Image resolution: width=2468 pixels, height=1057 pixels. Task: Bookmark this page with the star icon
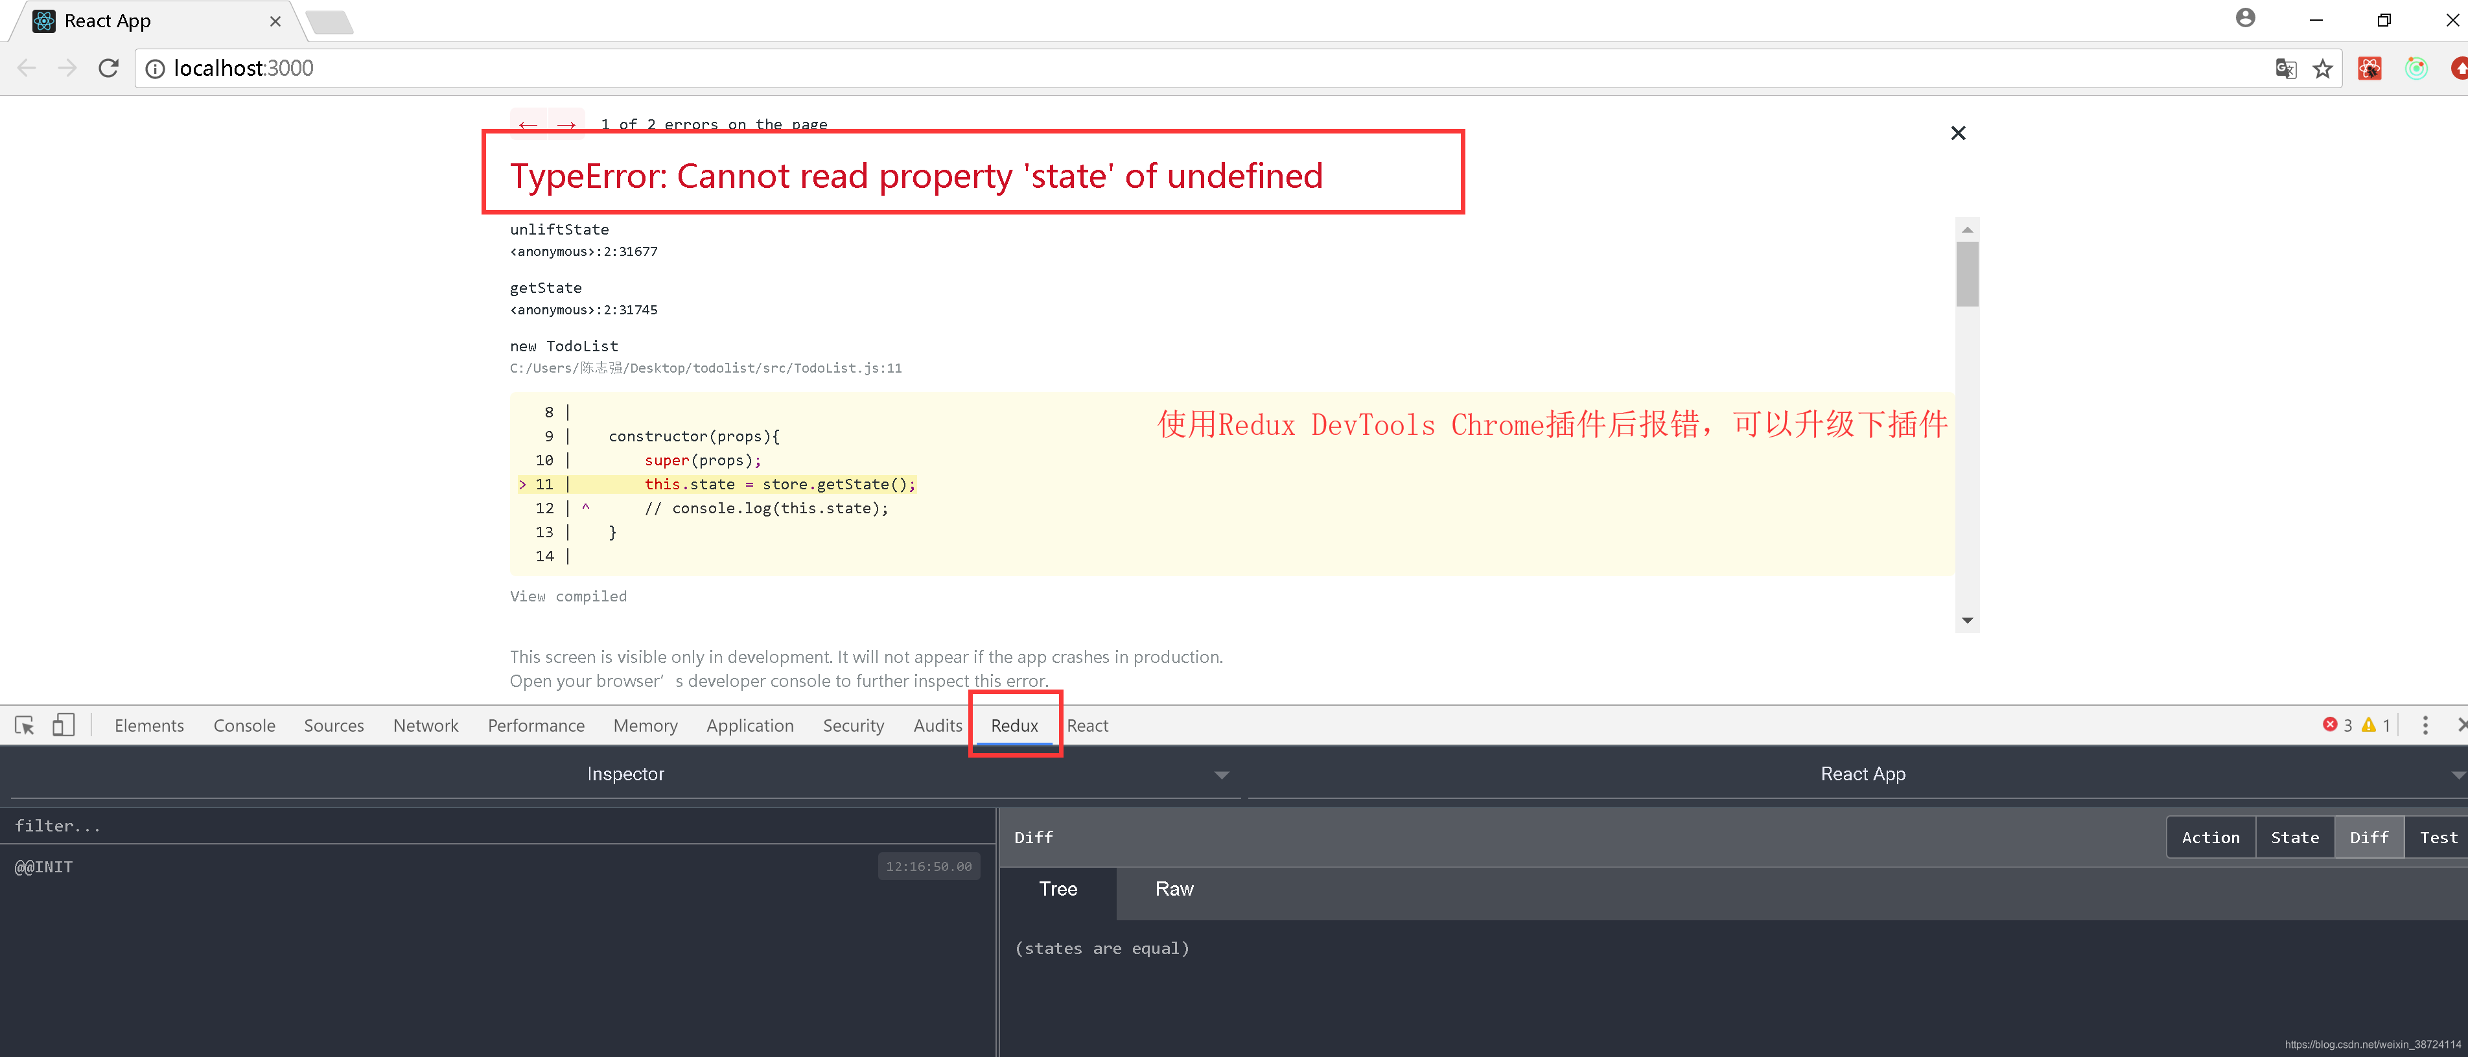(x=2322, y=69)
